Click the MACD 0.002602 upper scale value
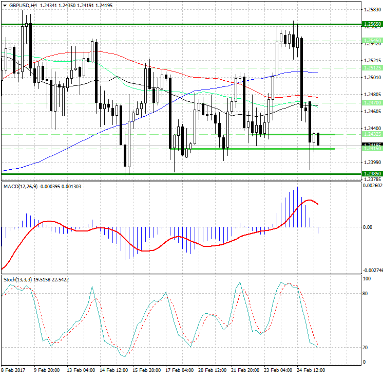Viewport: 383px width, 376px height. click(x=372, y=186)
